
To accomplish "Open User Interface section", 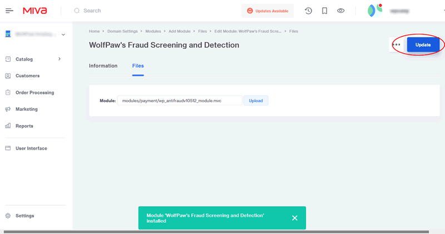I will pyautogui.click(x=31, y=148).
